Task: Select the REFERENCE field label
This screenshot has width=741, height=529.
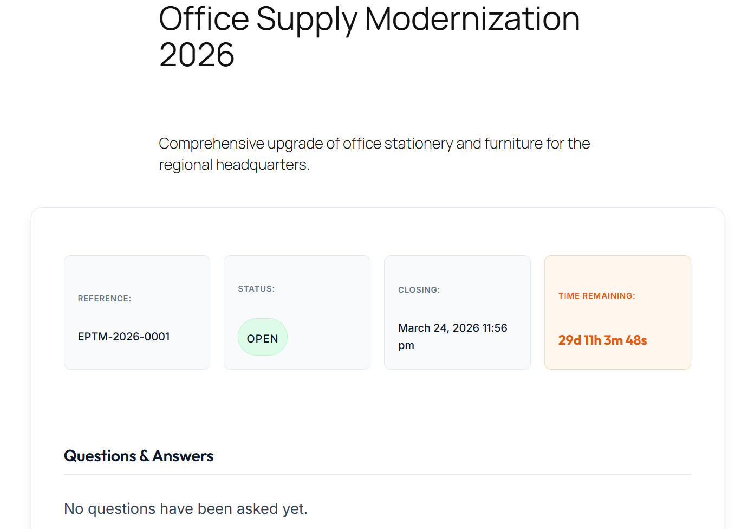Action: click(x=105, y=299)
